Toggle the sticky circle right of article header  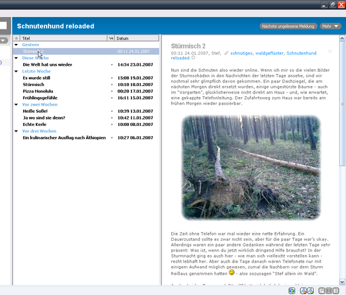click(330, 51)
